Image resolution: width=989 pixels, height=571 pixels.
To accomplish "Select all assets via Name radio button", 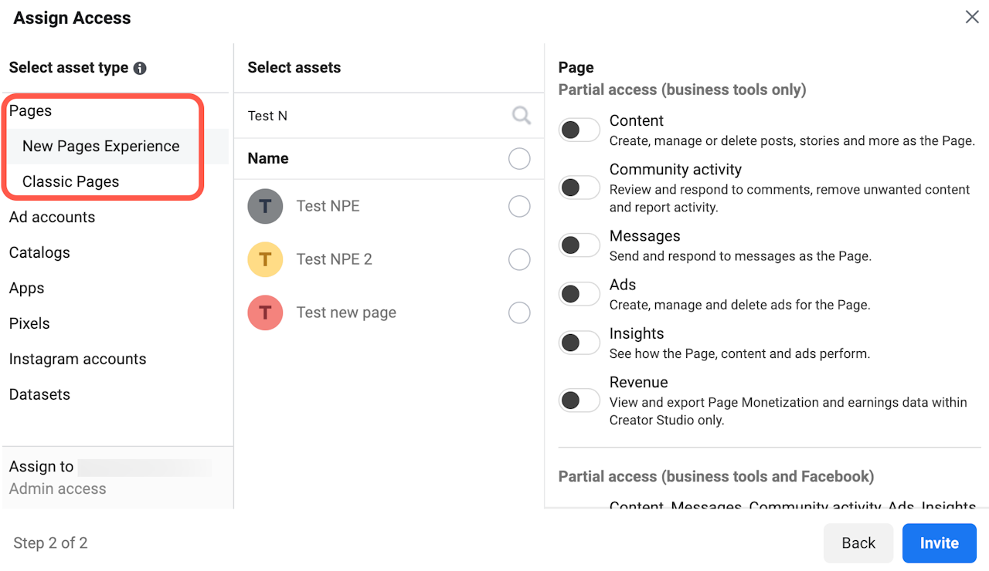I will (519, 159).
